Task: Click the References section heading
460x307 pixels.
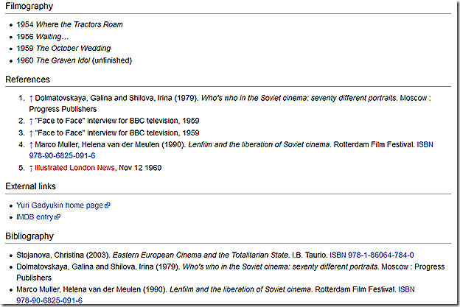Action: [28, 80]
